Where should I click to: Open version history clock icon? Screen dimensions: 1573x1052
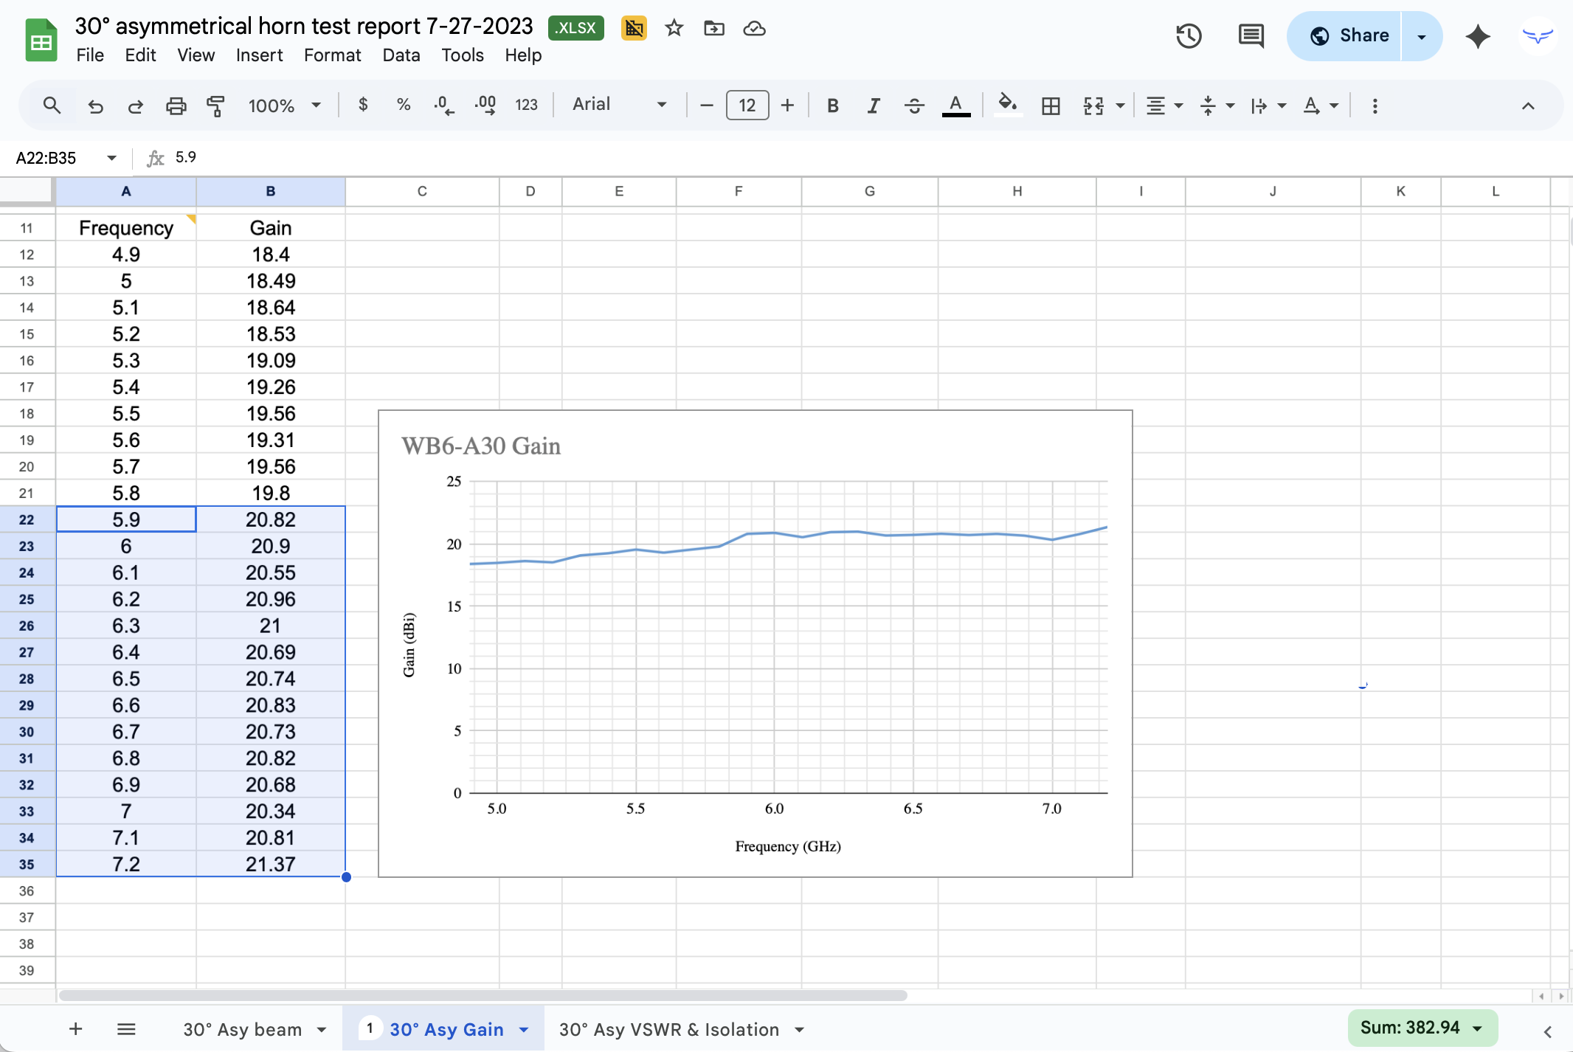tap(1189, 35)
